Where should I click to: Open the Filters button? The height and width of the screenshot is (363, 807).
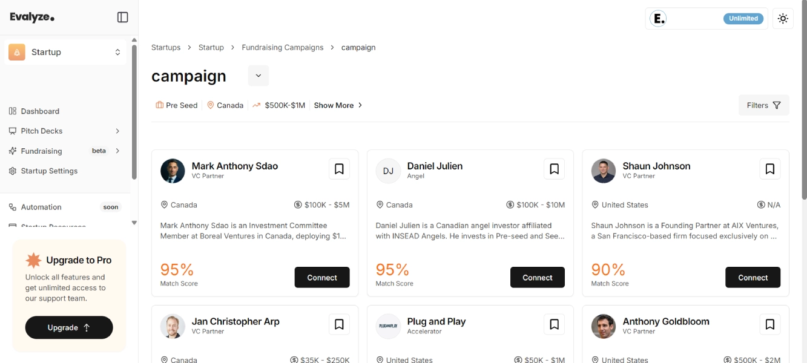click(x=763, y=105)
